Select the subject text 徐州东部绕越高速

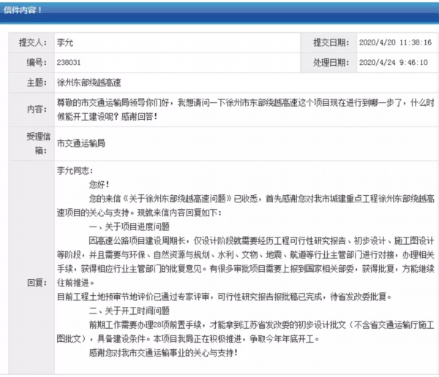(89, 83)
